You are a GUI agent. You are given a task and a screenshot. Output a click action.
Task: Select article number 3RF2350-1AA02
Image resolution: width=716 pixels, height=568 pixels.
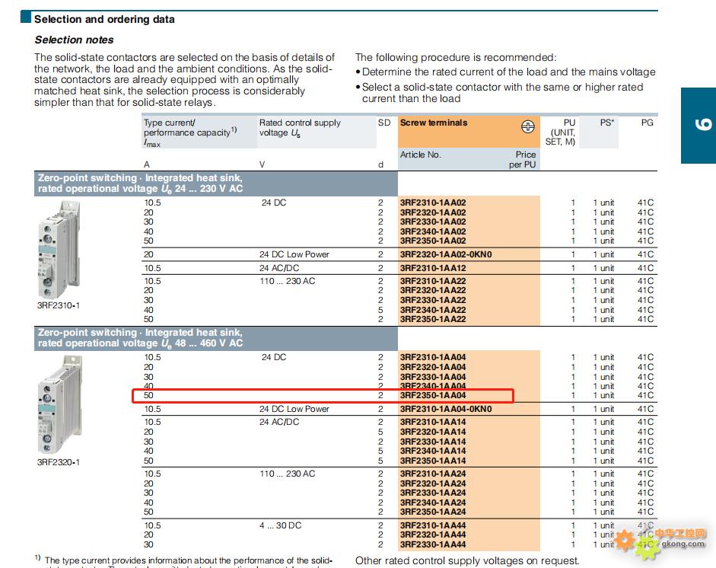tap(433, 241)
